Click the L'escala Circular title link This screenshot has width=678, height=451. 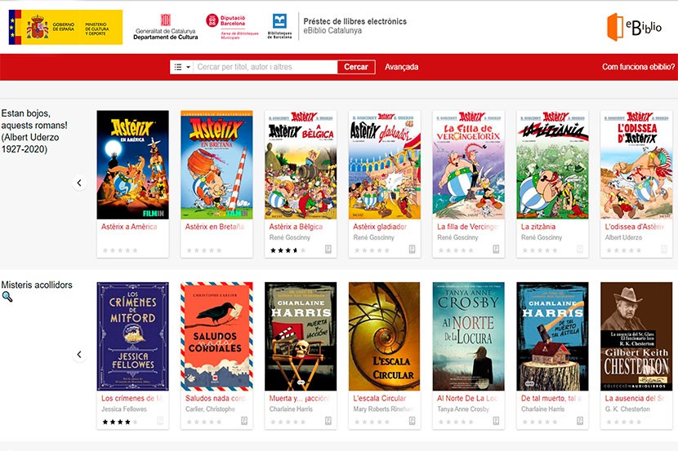[380, 398]
